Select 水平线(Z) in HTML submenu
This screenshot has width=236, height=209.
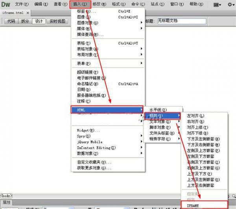[x=163, y=110]
